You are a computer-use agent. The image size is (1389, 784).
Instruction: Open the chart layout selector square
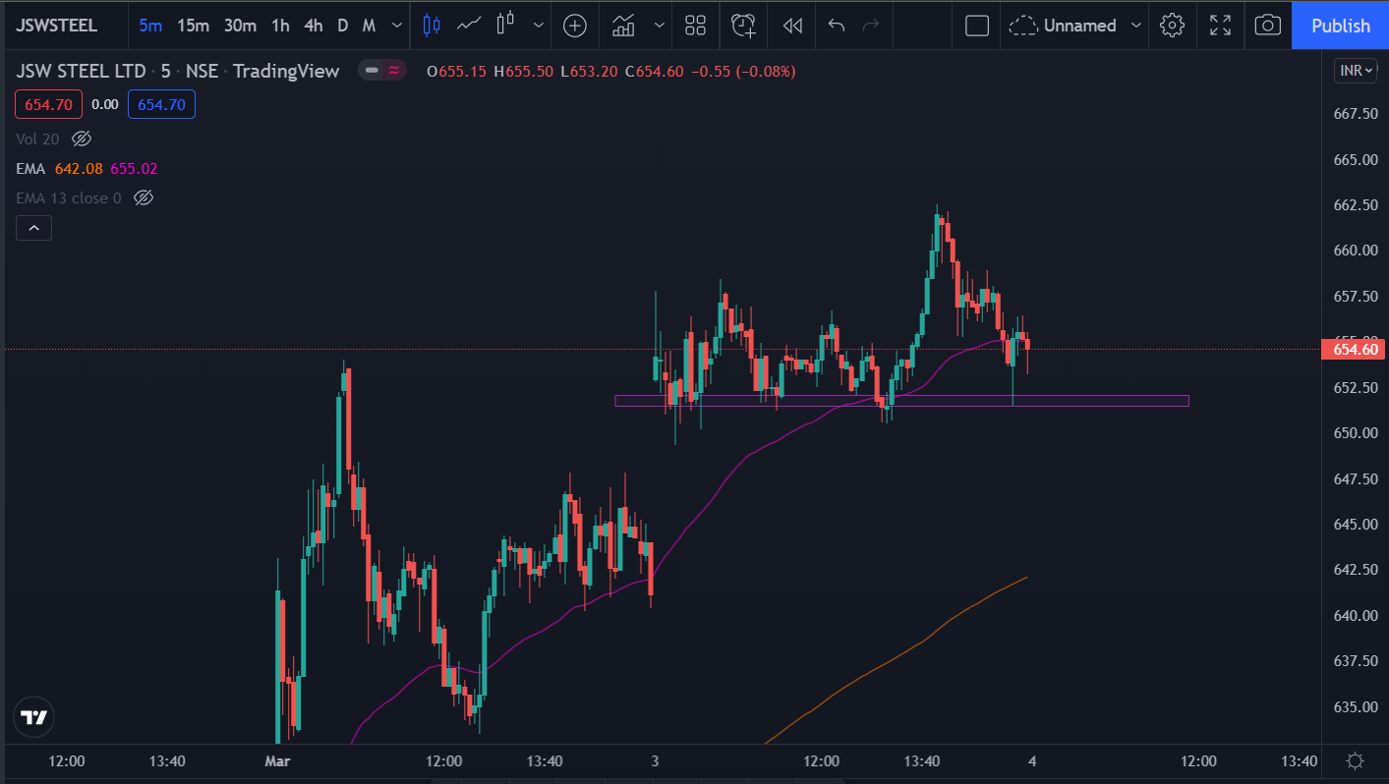[x=977, y=26]
